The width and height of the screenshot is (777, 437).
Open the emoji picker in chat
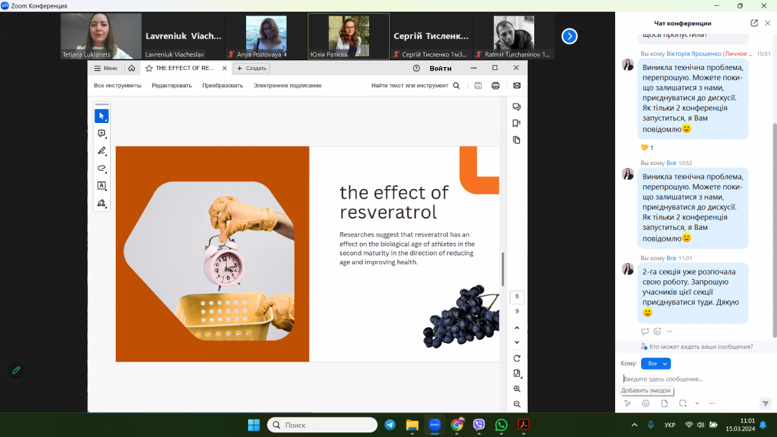[646, 403]
